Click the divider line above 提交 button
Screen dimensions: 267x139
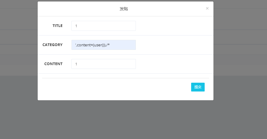pyautogui.click(x=126, y=78)
